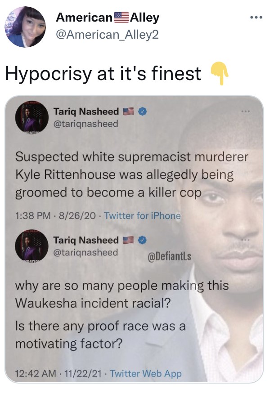Viewport: 270px width, 393px height.
Task: Open American Alley's profile picture
Action: pos(25,27)
